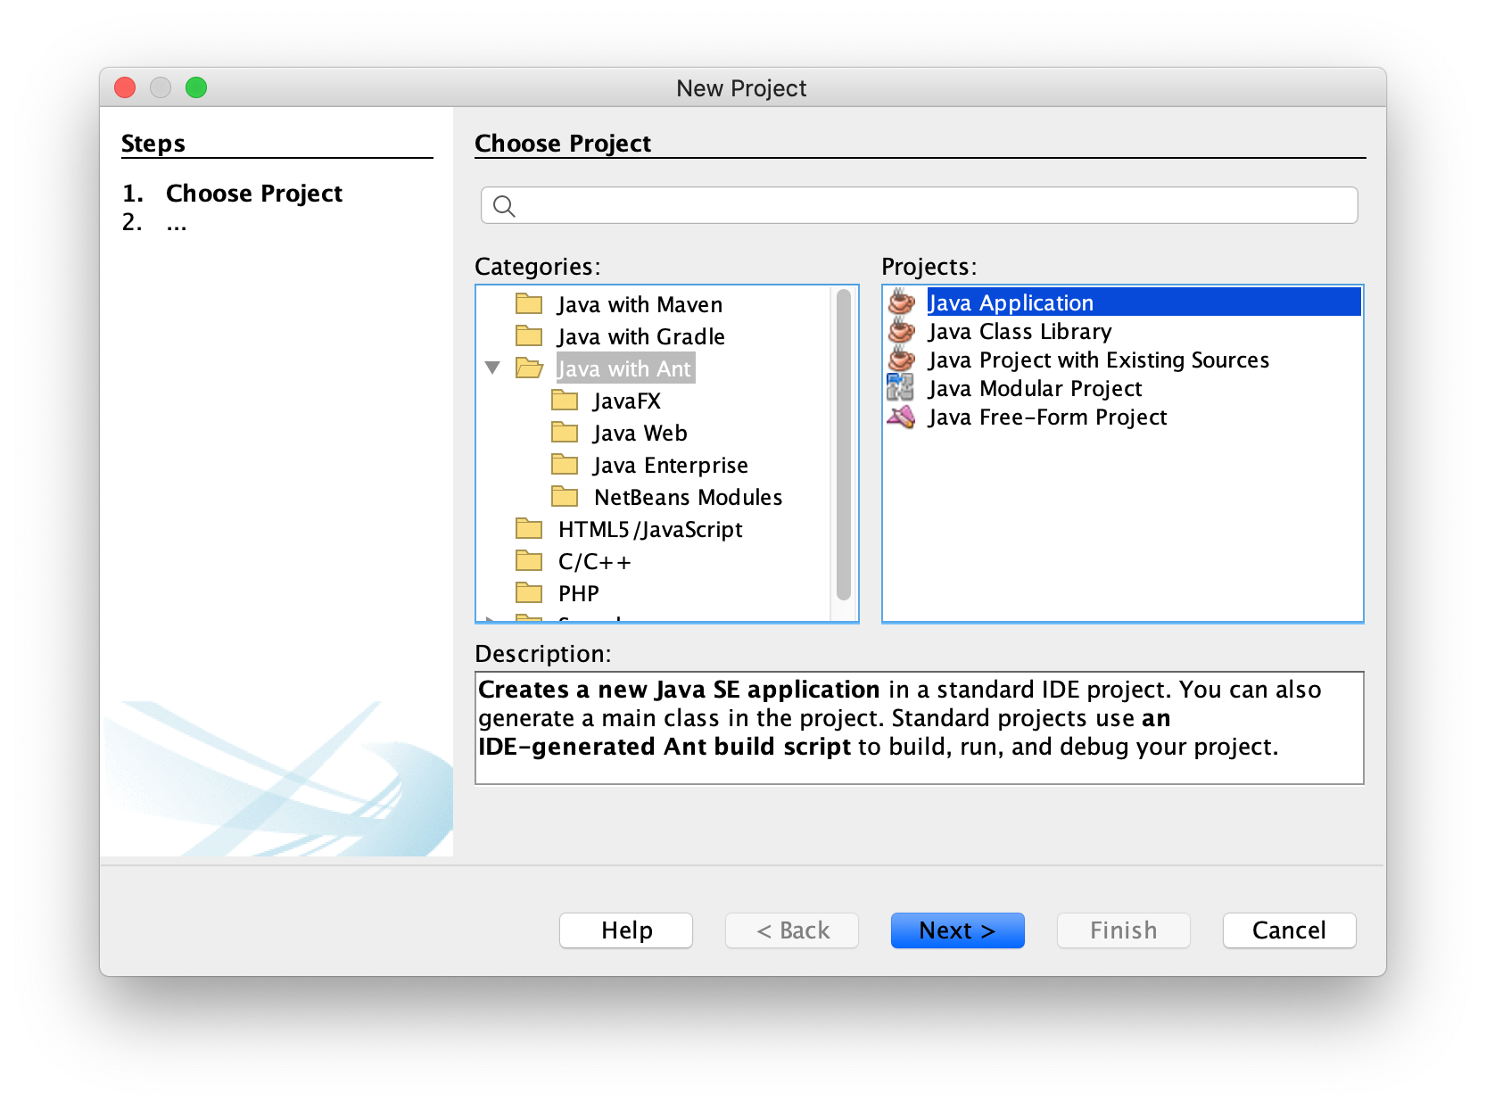1486x1108 pixels.
Task: Click the C/C++ folder icon
Action: tap(529, 561)
